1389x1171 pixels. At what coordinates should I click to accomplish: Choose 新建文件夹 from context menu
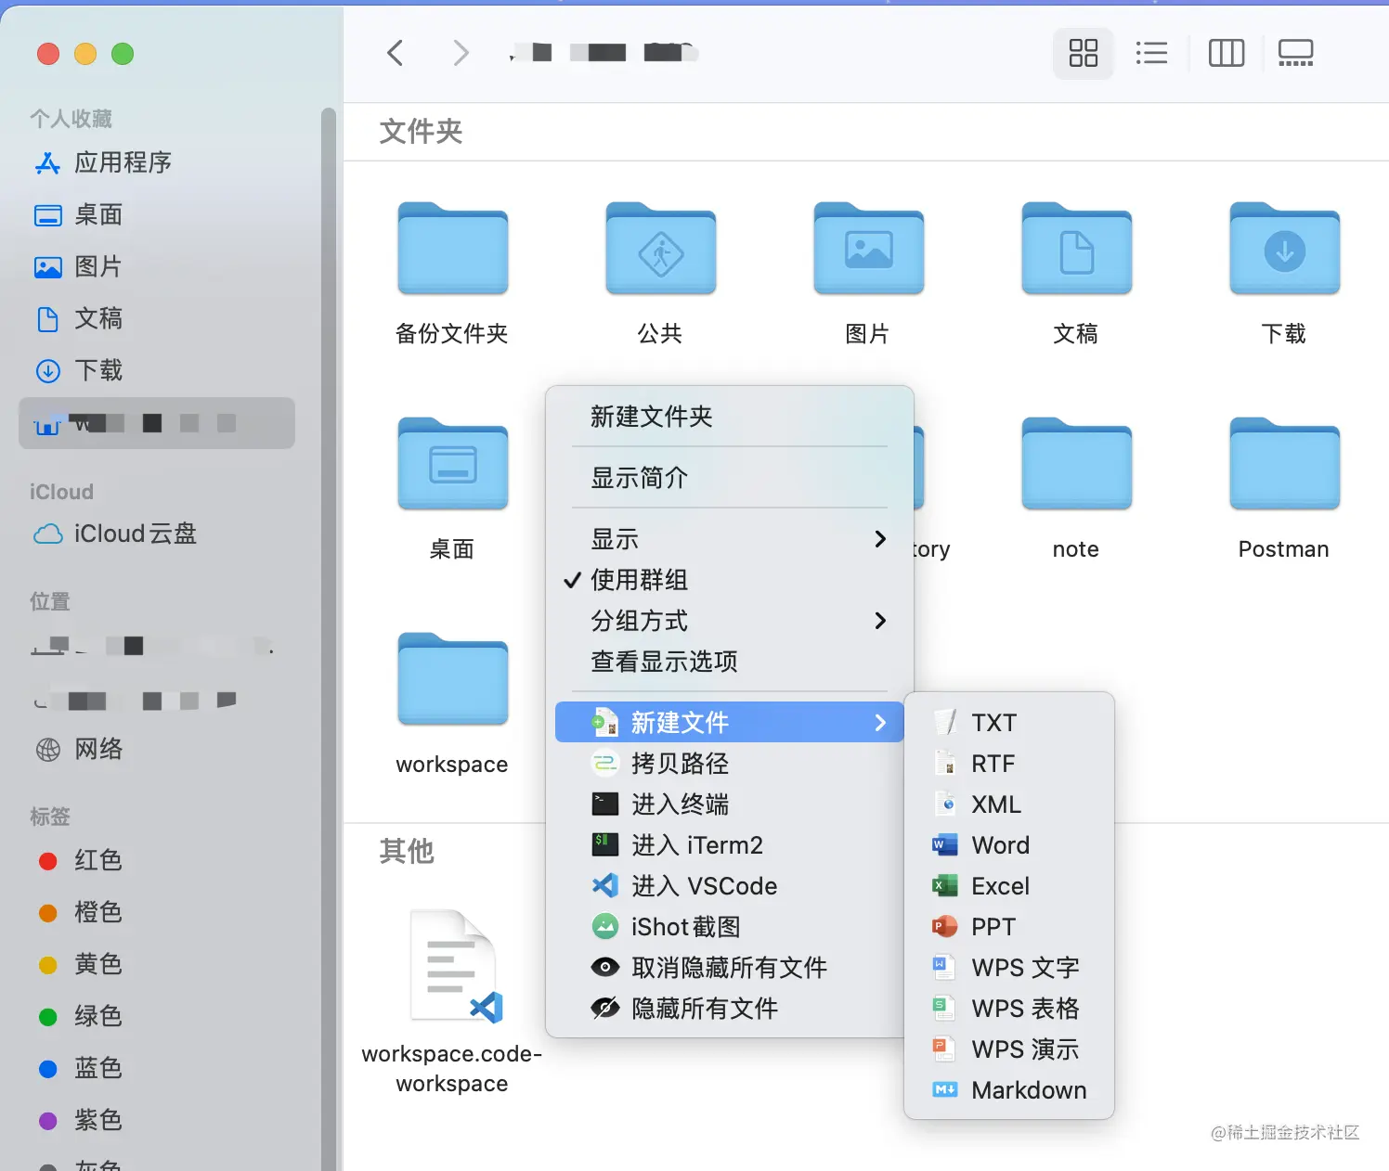pyautogui.click(x=729, y=417)
